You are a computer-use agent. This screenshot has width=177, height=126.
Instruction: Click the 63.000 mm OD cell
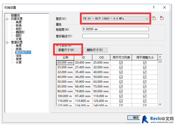tap(101, 82)
